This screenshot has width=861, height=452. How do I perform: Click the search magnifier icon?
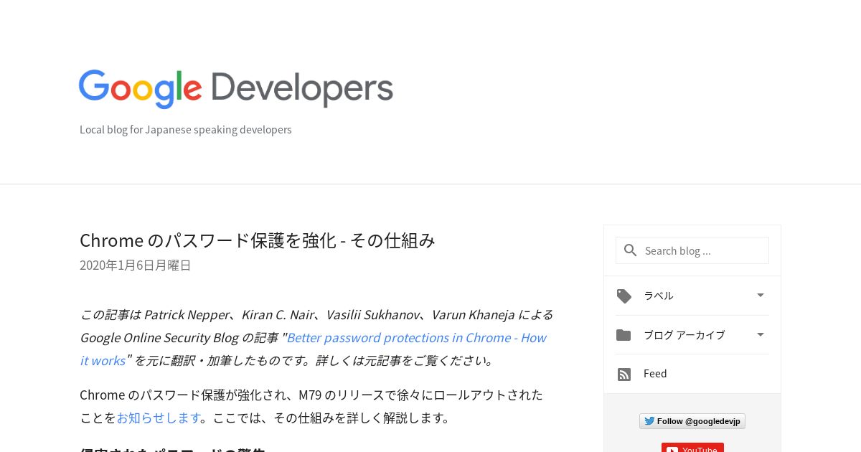pyautogui.click(x=631, y=250)
